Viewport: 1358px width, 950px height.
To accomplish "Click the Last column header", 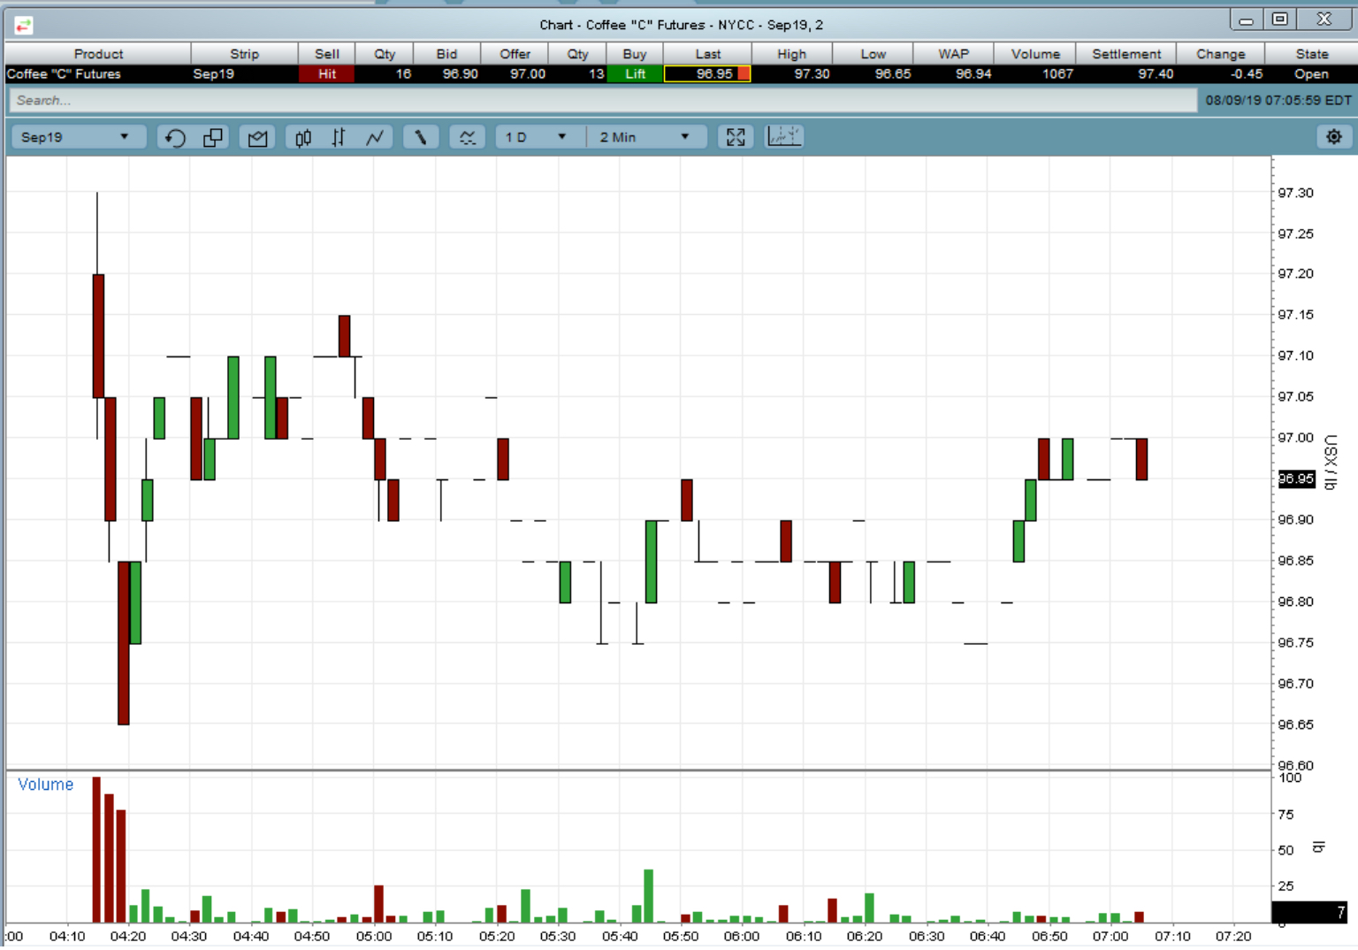I will click(707, 54).
